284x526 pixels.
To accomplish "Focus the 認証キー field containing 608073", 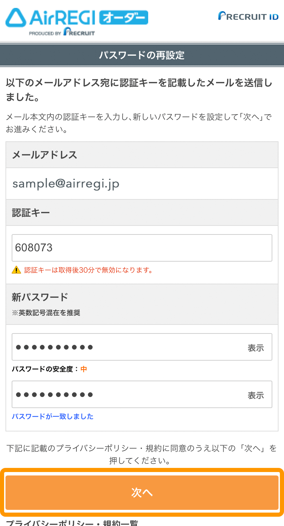I will click(x=142, y=248).
